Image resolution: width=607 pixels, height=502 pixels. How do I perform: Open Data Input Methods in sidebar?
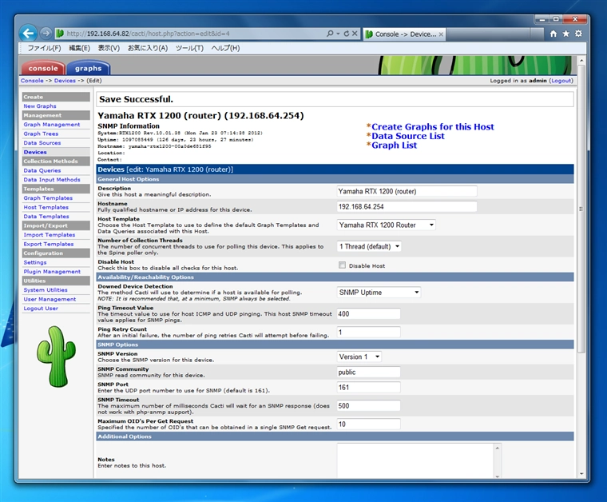coord(52,180)
